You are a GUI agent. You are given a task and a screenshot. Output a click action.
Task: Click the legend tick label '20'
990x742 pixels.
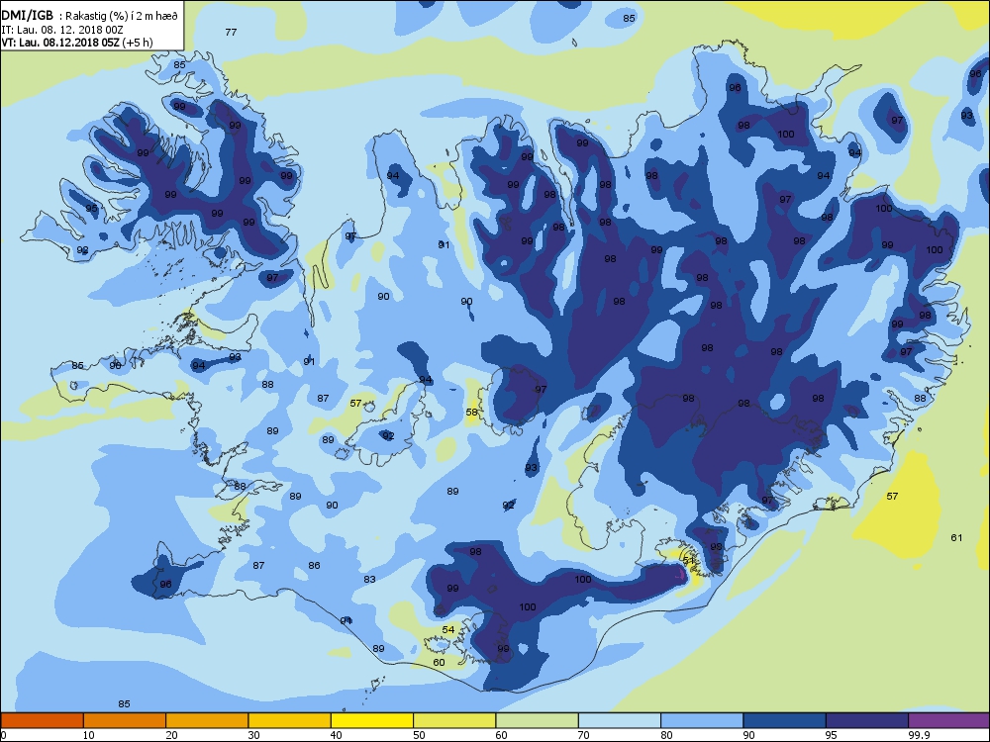[x=171, y=735]
